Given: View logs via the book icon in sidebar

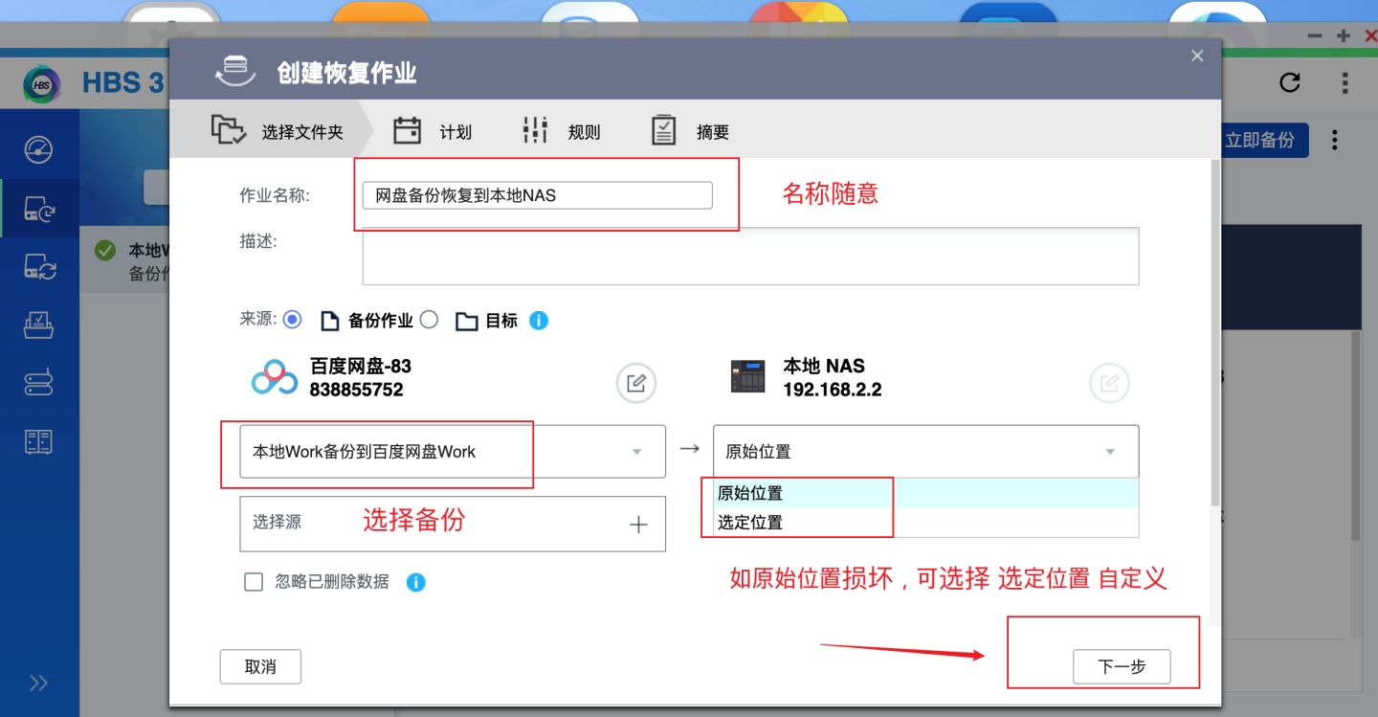Looking at the screenshot, I should [38, 441].
